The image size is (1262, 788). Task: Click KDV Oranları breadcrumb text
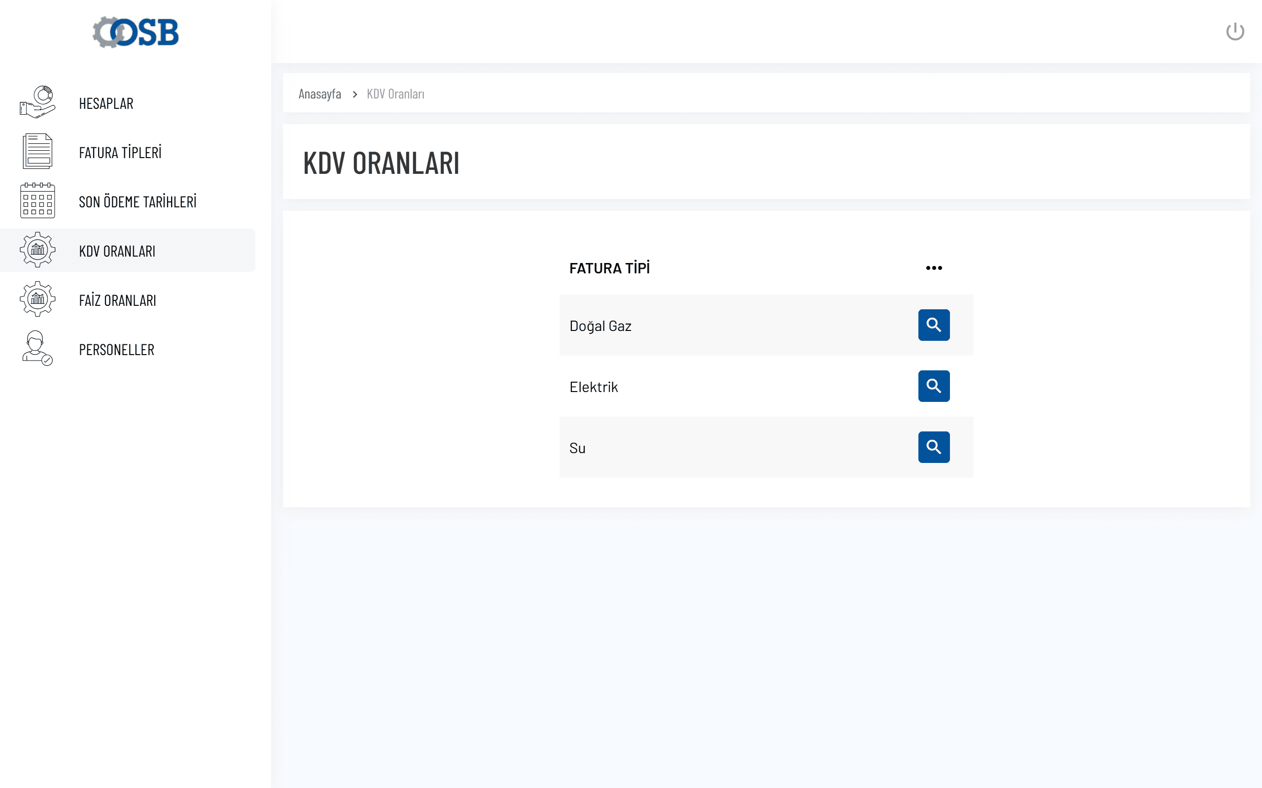tap(395, 94)
